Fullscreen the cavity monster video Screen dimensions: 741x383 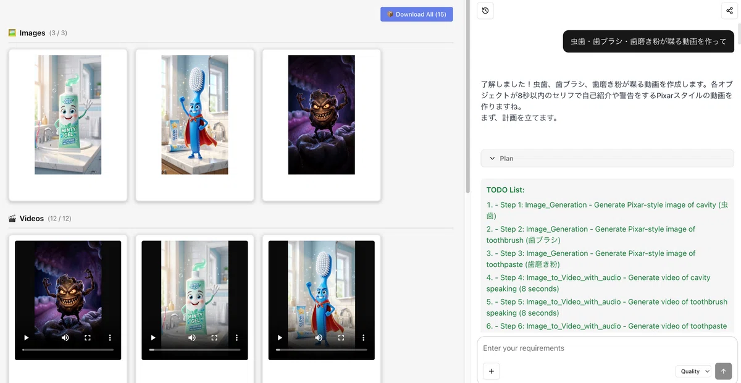[x=88, y=338]
